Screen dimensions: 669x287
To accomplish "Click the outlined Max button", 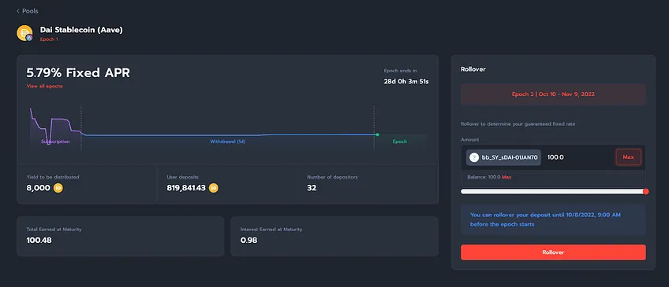I will click(x=628, y=157).
